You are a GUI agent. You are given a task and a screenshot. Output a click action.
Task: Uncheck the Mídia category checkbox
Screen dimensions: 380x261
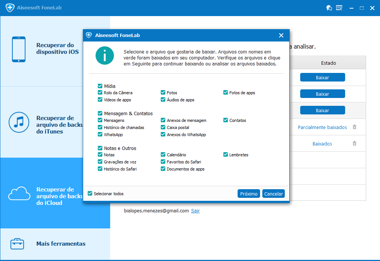(x=100, y=86)
